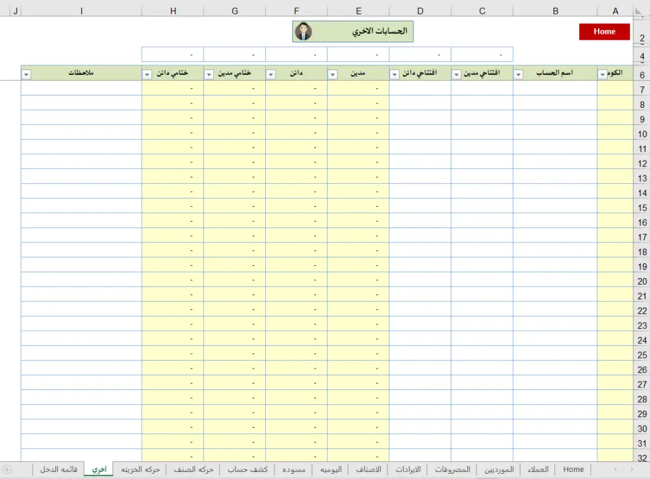Select row 31 header
Image resolution: width=650 pixels, height=479 pixels.
coord(642,443)
